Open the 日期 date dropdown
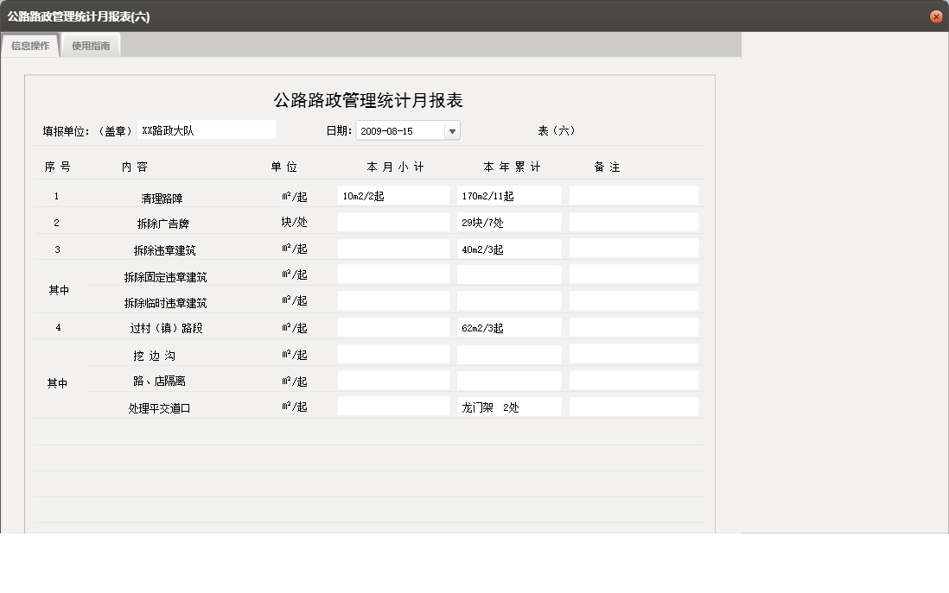Image resolution: width=949 pixels, height=593 pixels. click(452, 130)
